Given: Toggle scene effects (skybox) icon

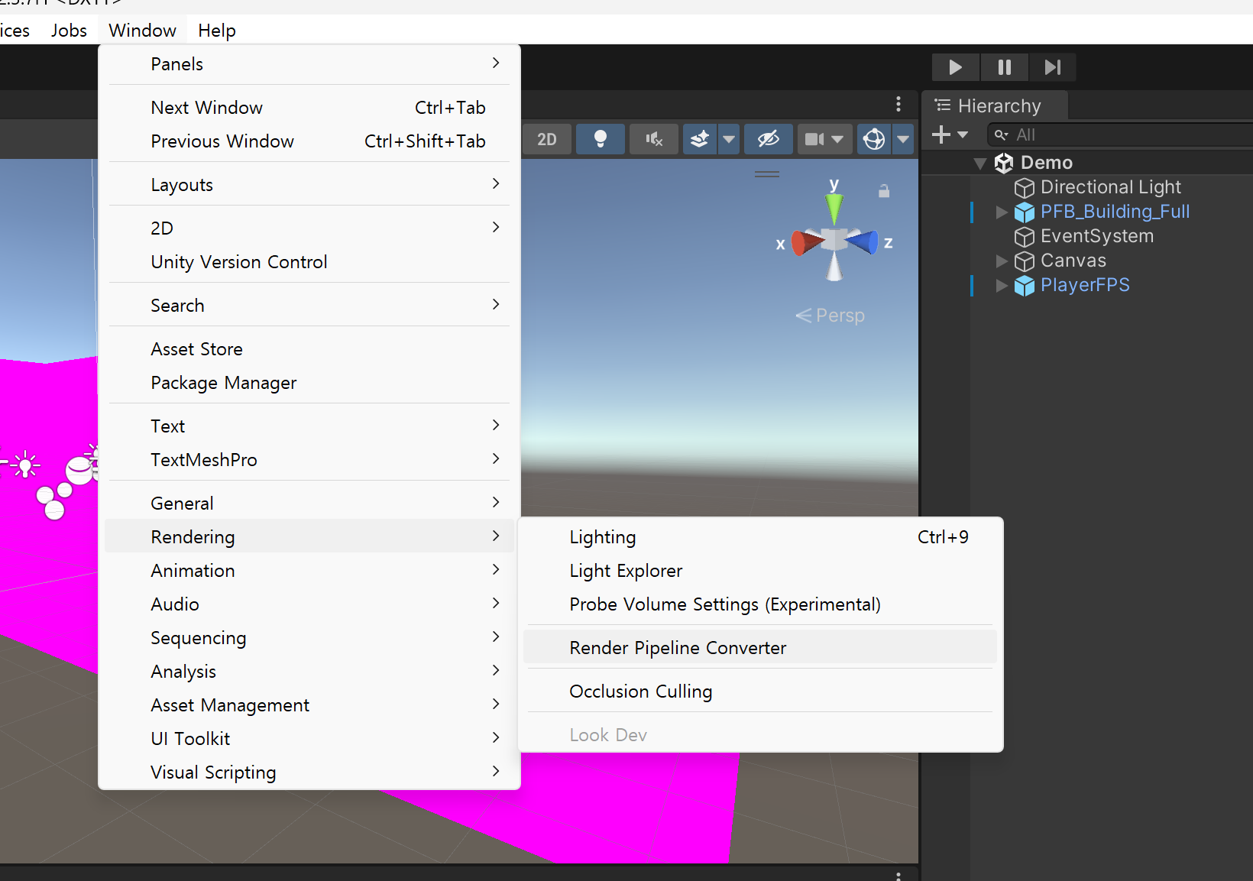Looking at the screenshot, I should [x=700, y=139].
